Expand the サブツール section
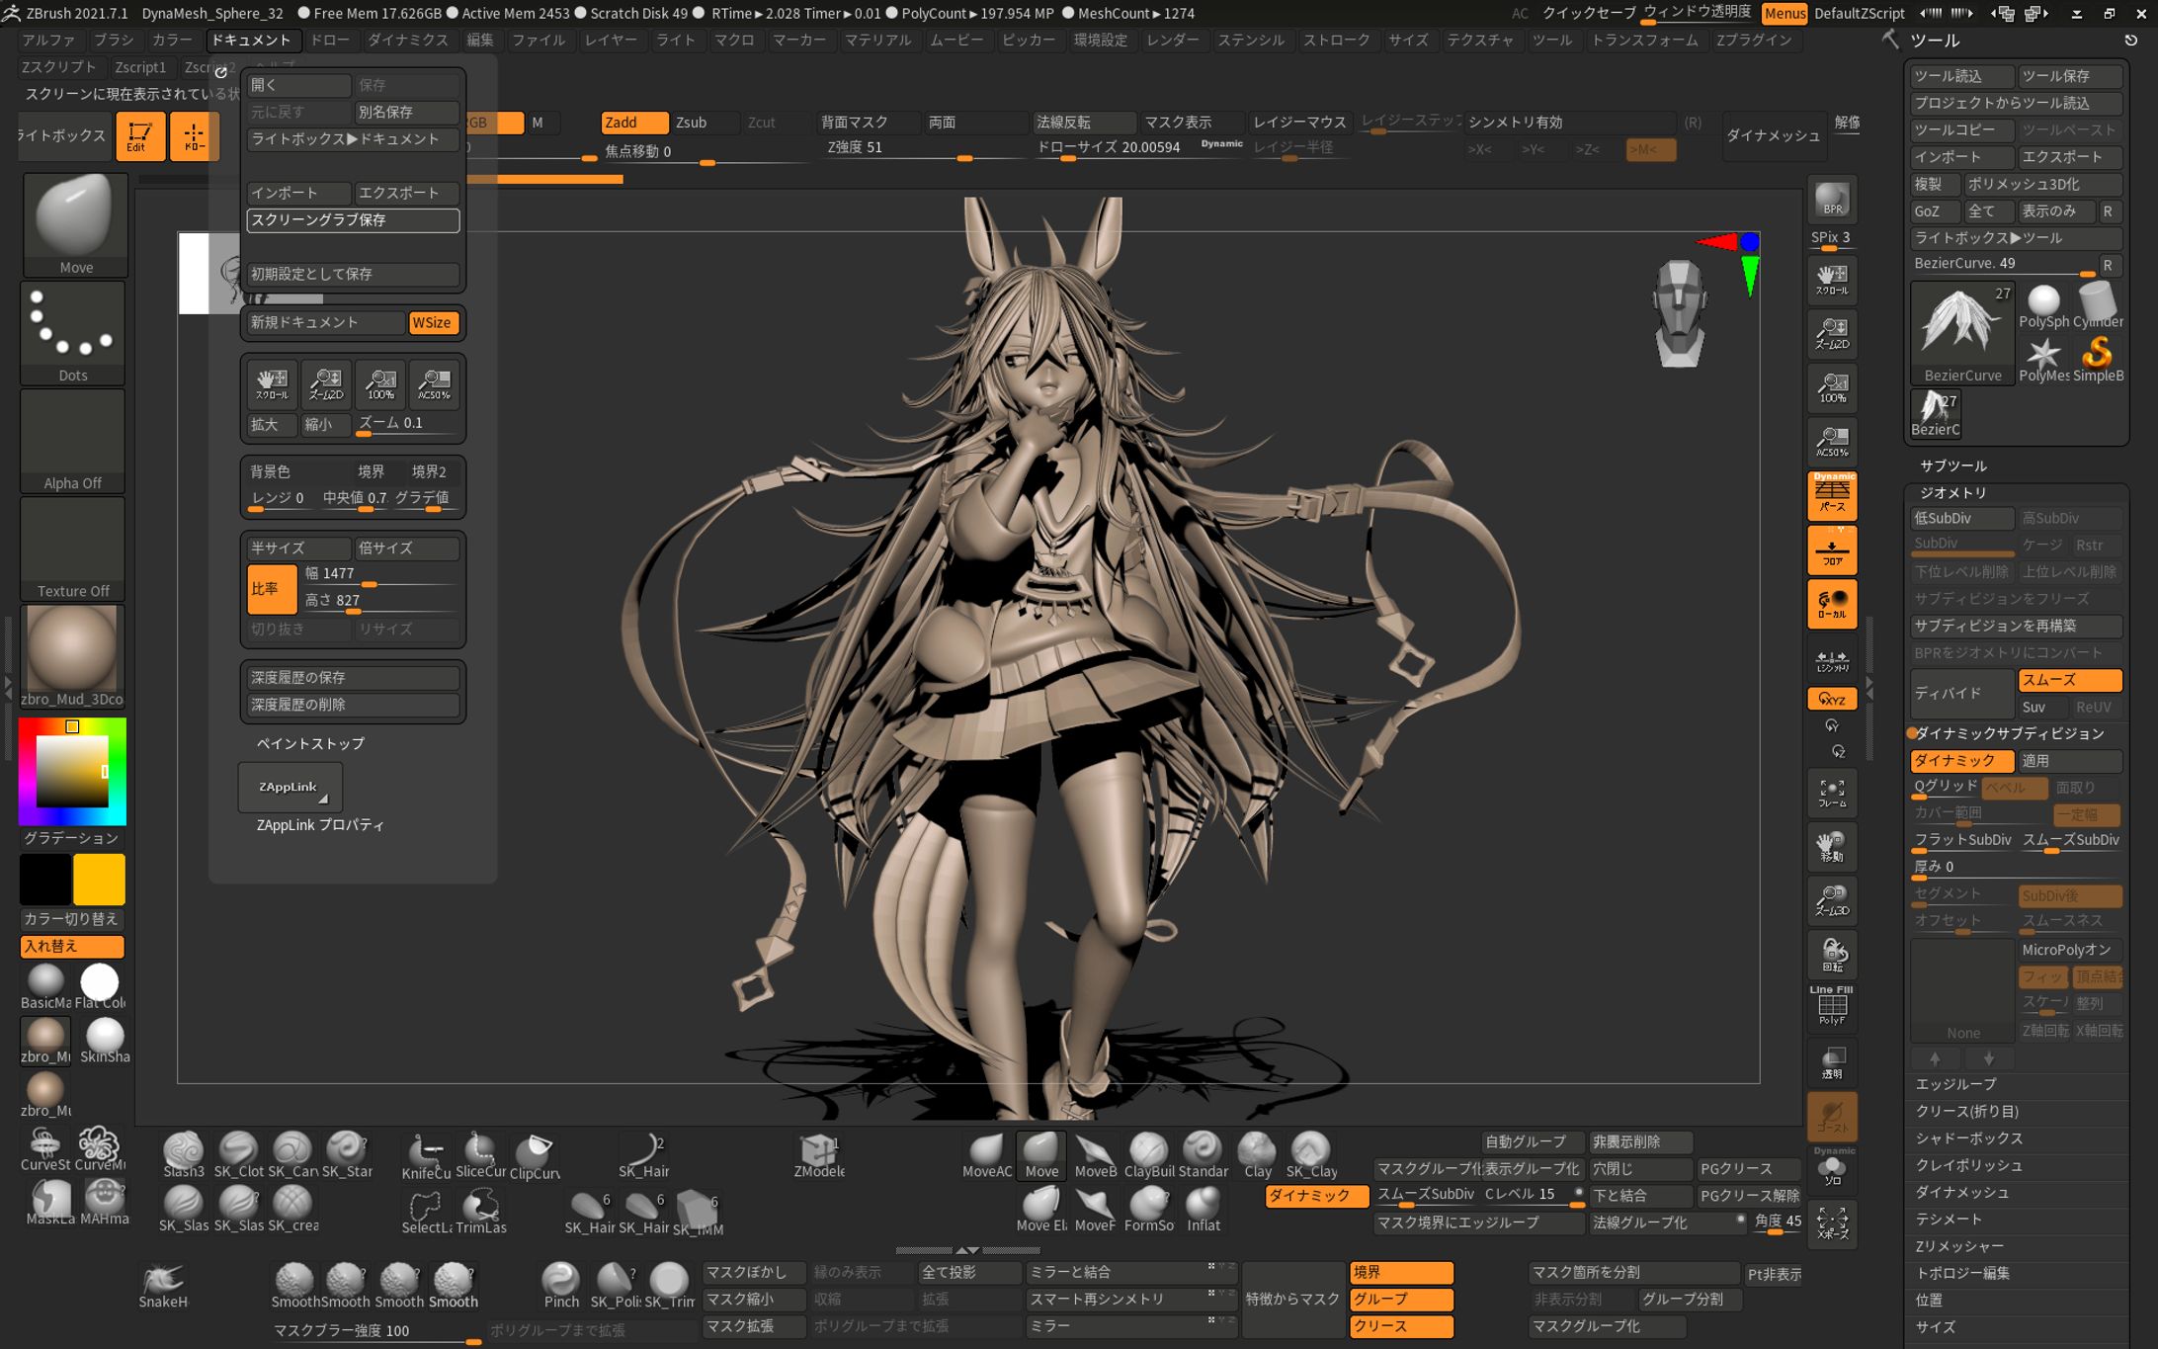This screenshot has width=2158, height=1349. coord(1952,465)
